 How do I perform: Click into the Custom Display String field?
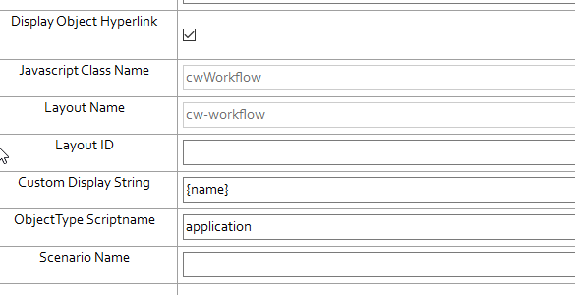tap(378, 190)
